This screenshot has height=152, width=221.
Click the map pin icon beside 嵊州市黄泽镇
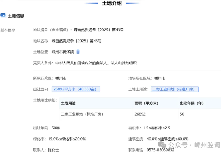coord(78,52)
